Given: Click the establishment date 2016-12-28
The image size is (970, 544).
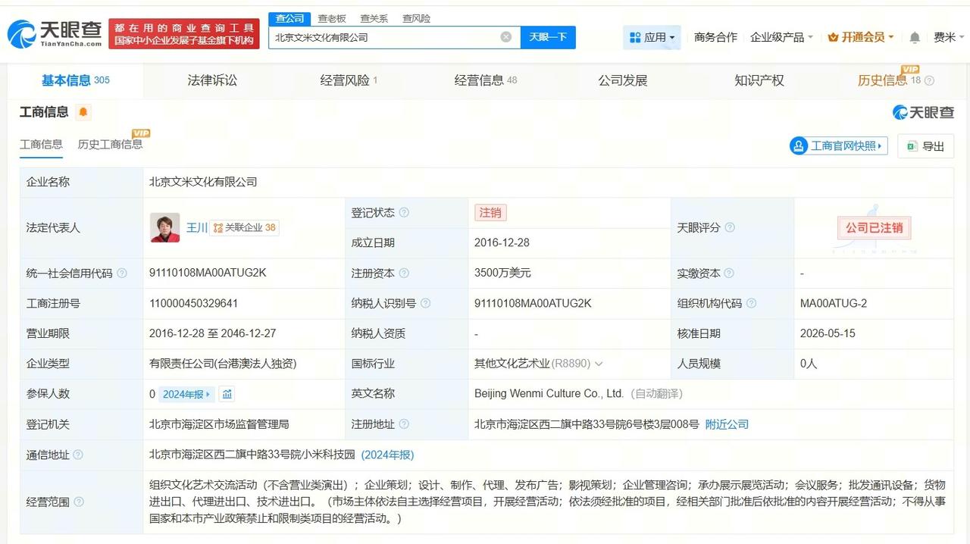Looking at the screenshot, I should point(502,242).
